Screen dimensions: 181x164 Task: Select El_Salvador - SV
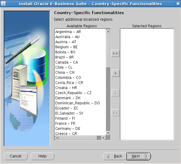point(80,113)
